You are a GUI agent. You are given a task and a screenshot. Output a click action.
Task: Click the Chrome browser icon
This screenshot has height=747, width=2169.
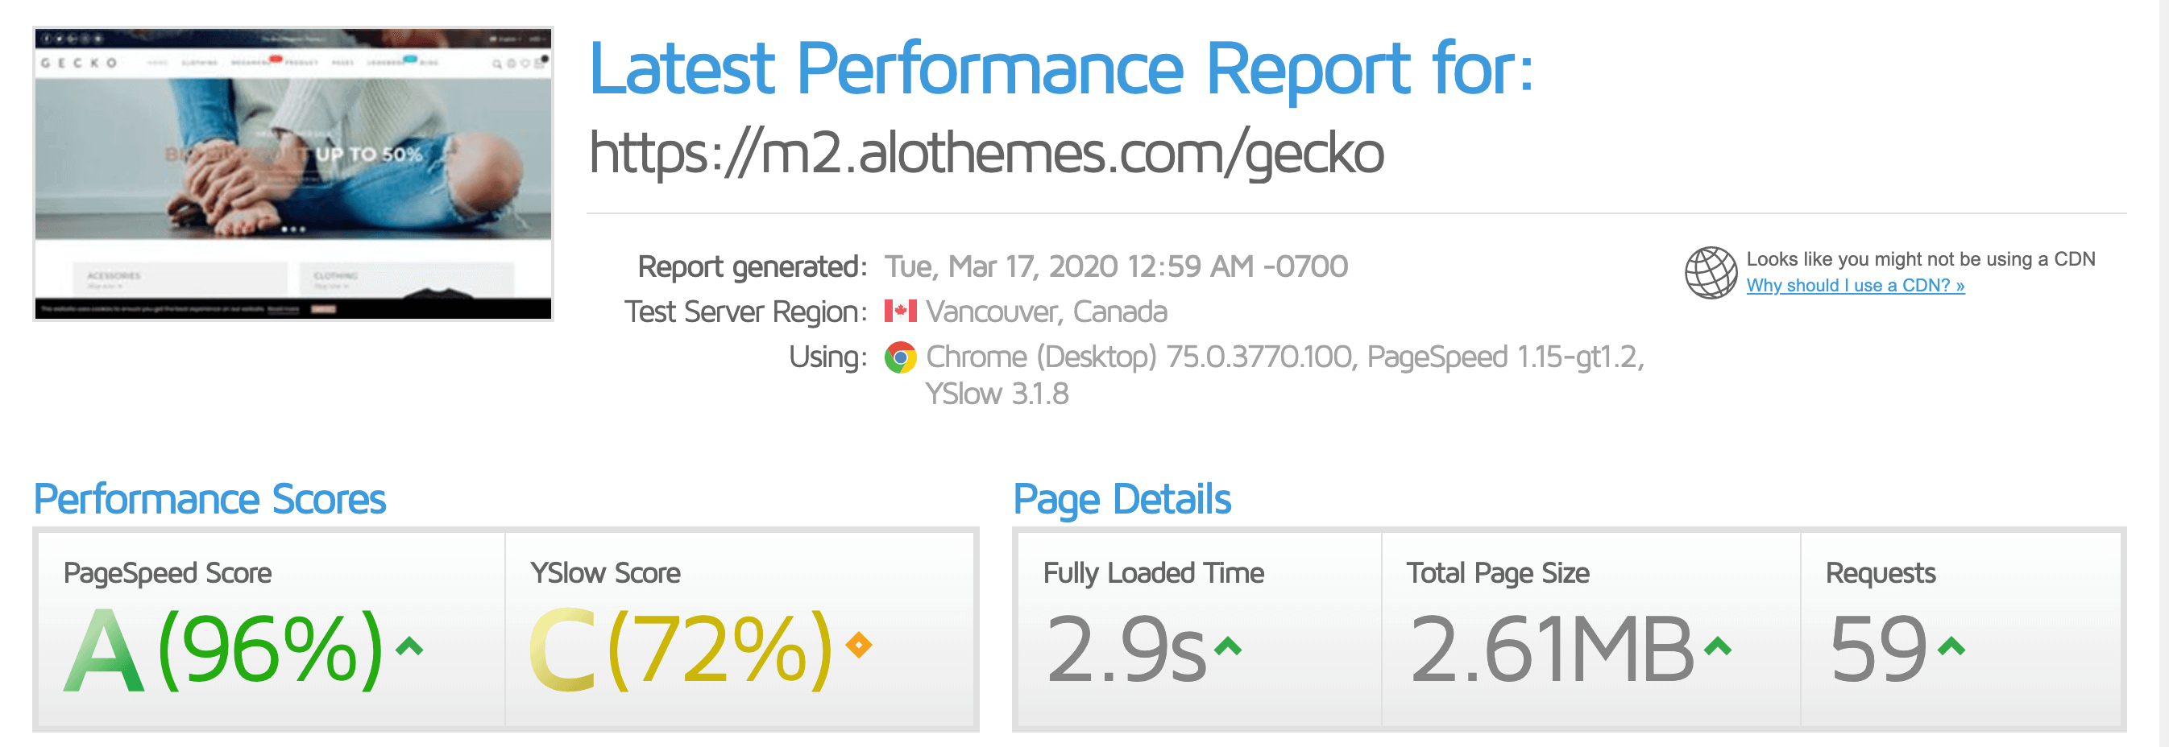[x=899, y=357]
